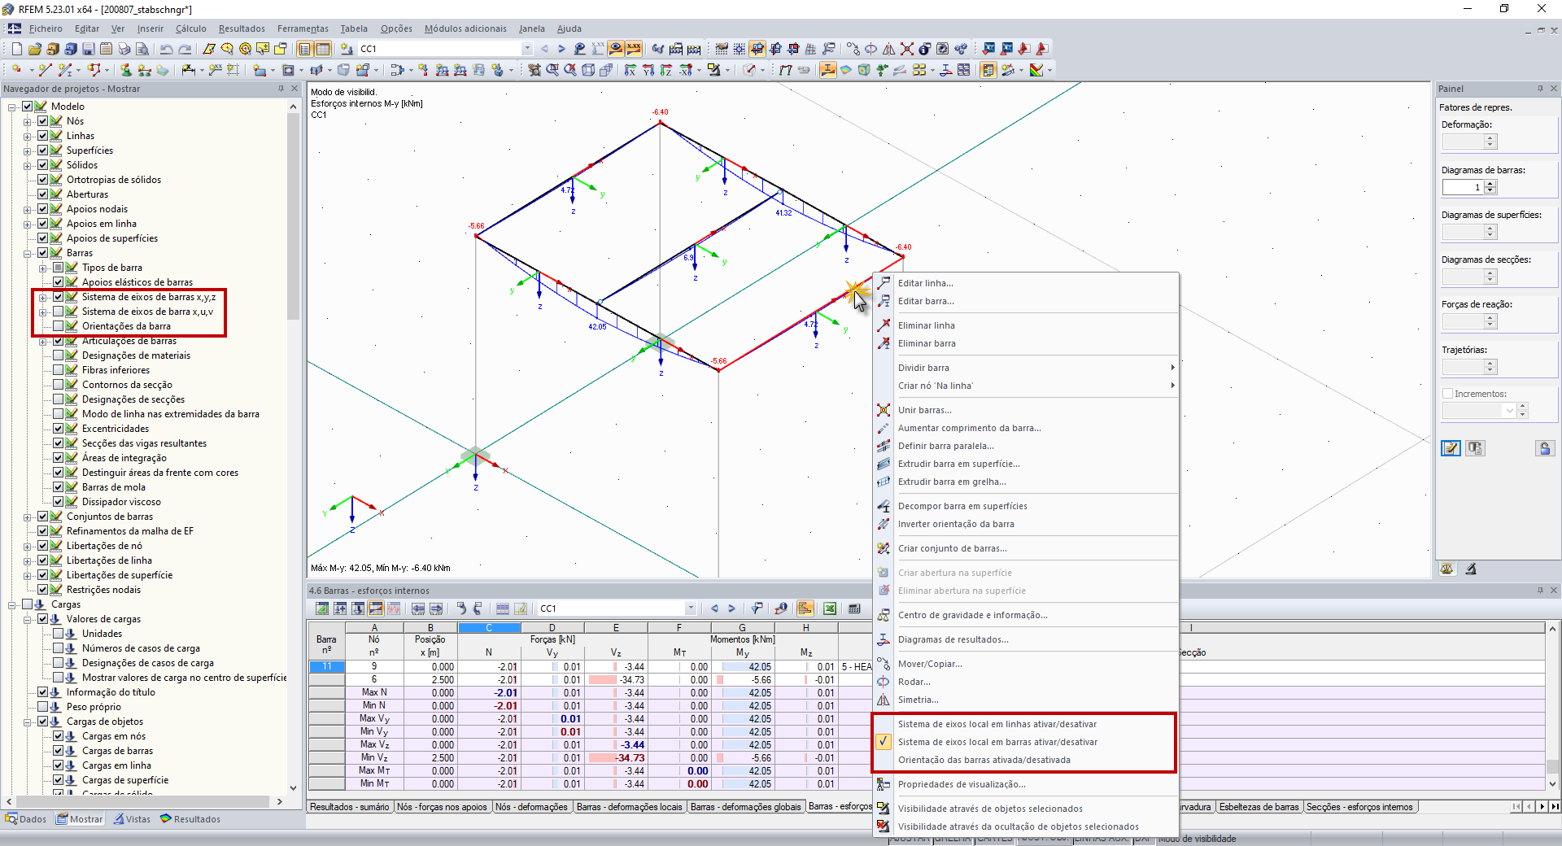Expand the Superfícies tree node
Screen dimensions: 1562x846
tap(28, 150)
